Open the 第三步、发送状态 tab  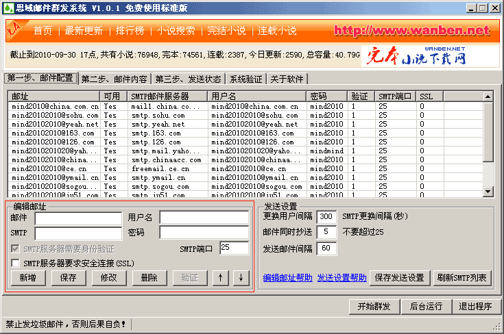coord(188,79)
